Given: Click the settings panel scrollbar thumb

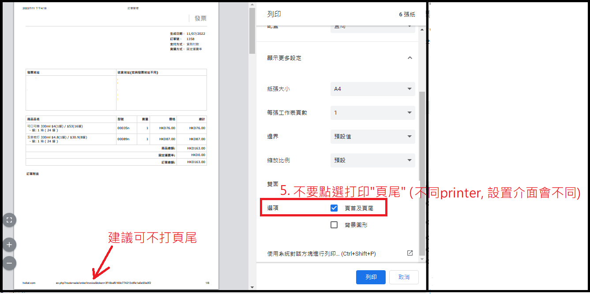Looking at the screenshot, I should pos(422,172).
